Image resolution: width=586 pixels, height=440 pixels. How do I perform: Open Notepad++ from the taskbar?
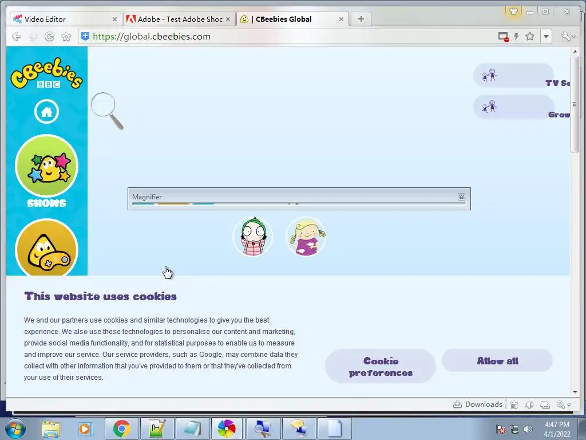[x=157, y=429]
